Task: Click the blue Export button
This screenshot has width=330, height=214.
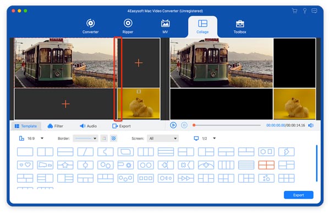Action: pos(299,195)
